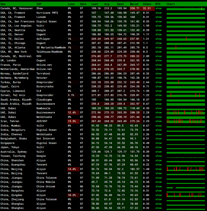Image resolution: width=207 pixels, height=211 pixels.
Task: Click the 'China Mobile' ISP text
Action: 46,182
